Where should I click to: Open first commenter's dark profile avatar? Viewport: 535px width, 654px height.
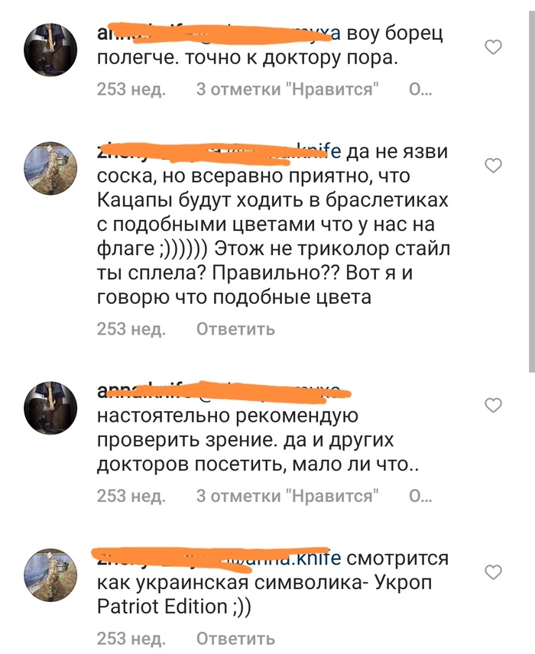pyautogui.click(x=50, y=50)
